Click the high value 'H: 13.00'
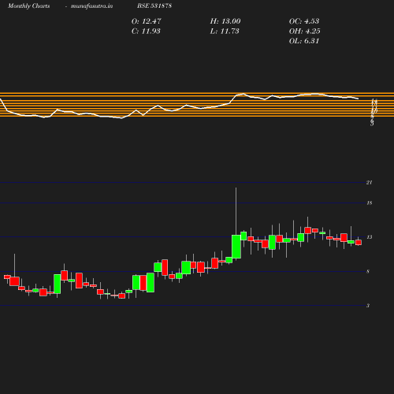Image resolution: width=394 pixels, height=394 pixels. click(x=225, y=21)
